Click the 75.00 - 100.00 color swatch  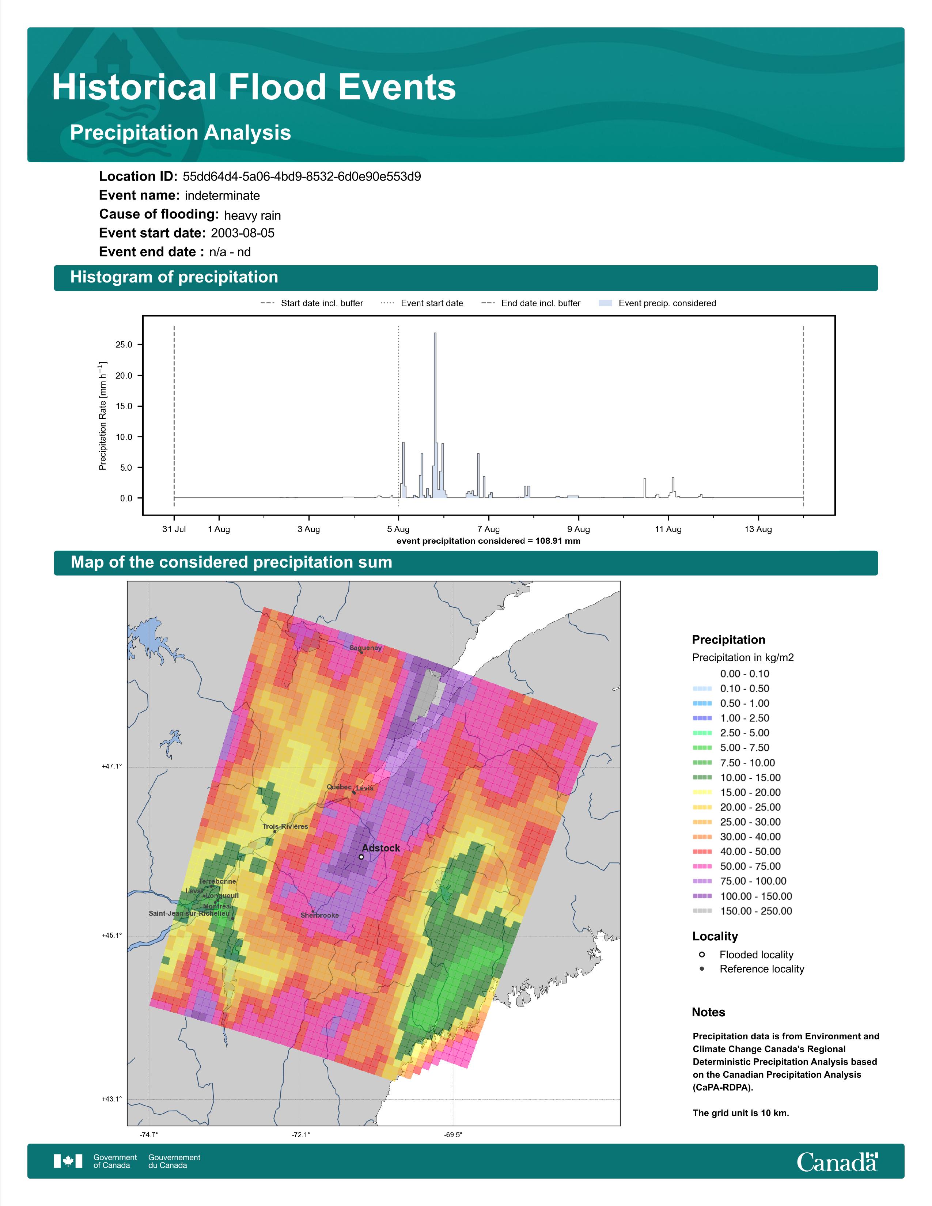[x=702, y=881]
